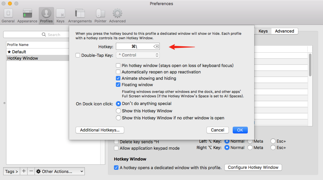Click the profile Search field
The image size is (323, 180).
point(36,34)
